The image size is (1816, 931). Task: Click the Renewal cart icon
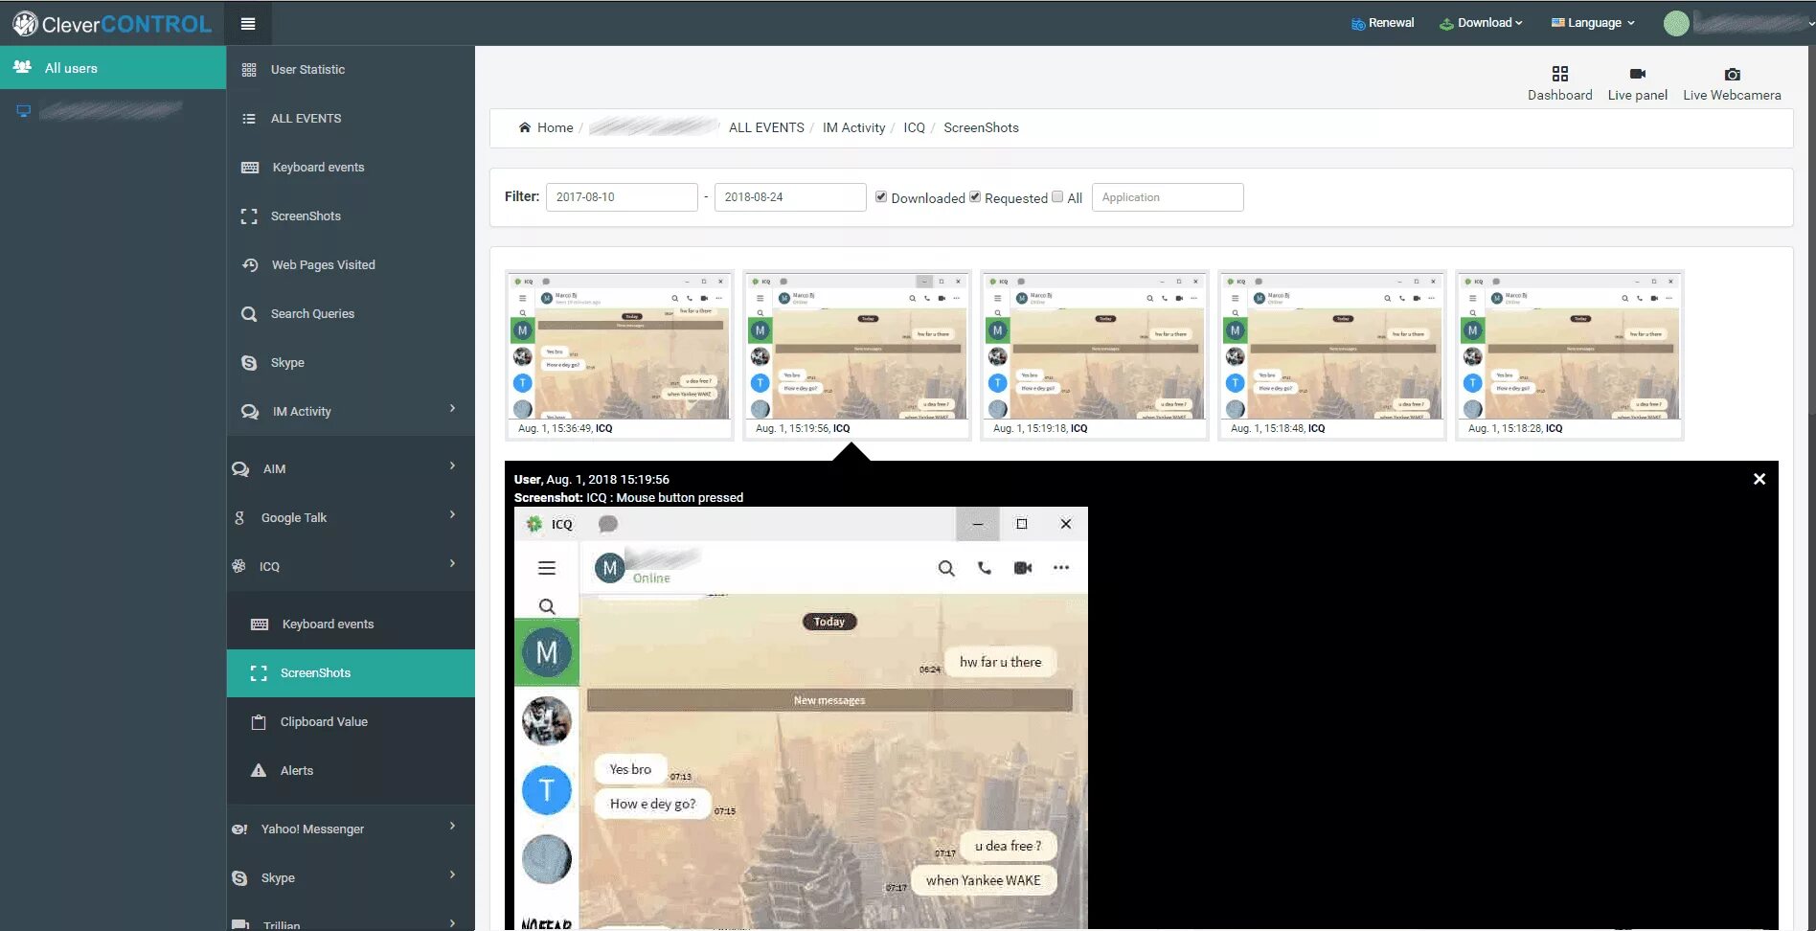1358,24
